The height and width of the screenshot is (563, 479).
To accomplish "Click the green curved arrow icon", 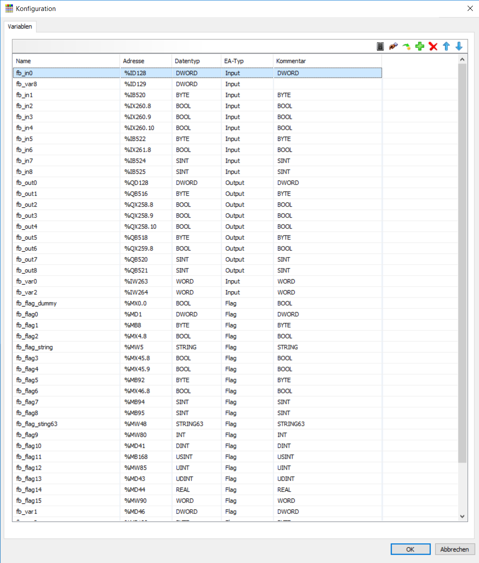I will click(x=407, y=46).
